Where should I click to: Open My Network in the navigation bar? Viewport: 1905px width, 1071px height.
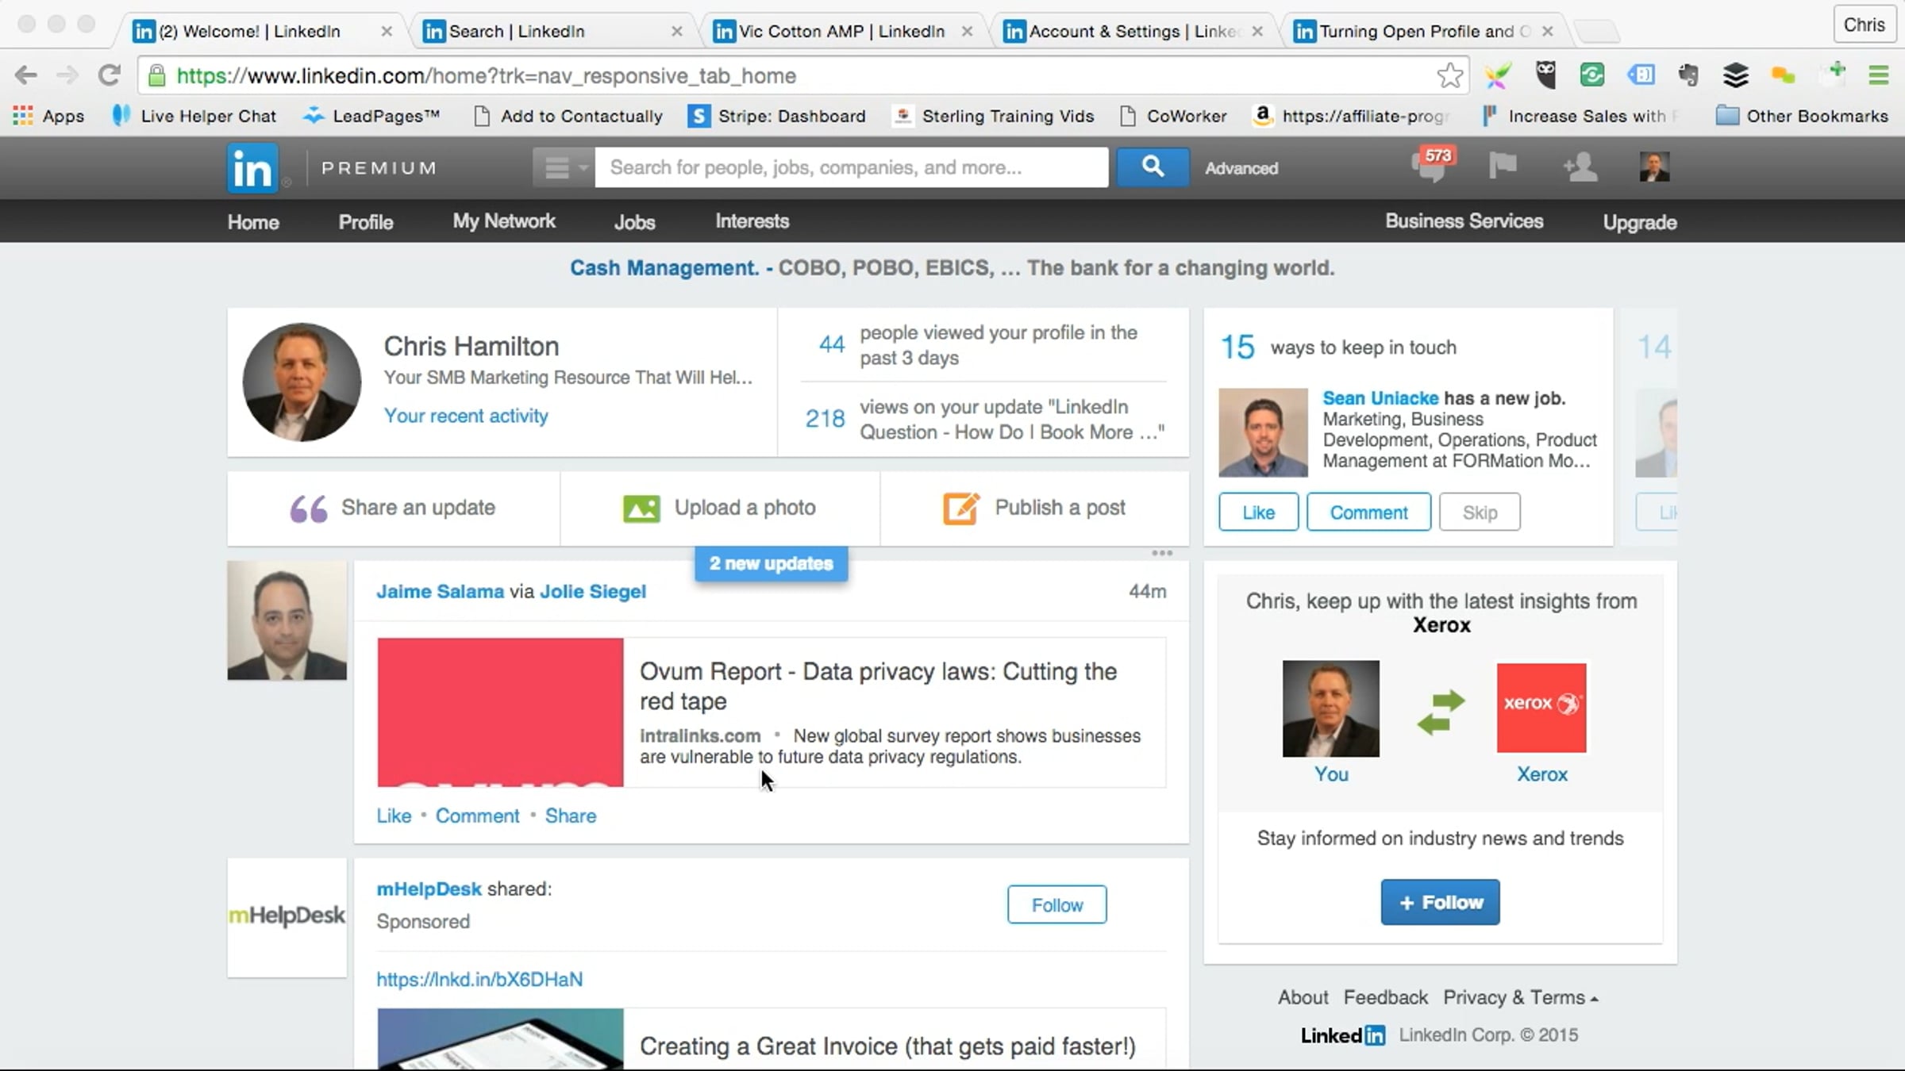pos(504,221)
